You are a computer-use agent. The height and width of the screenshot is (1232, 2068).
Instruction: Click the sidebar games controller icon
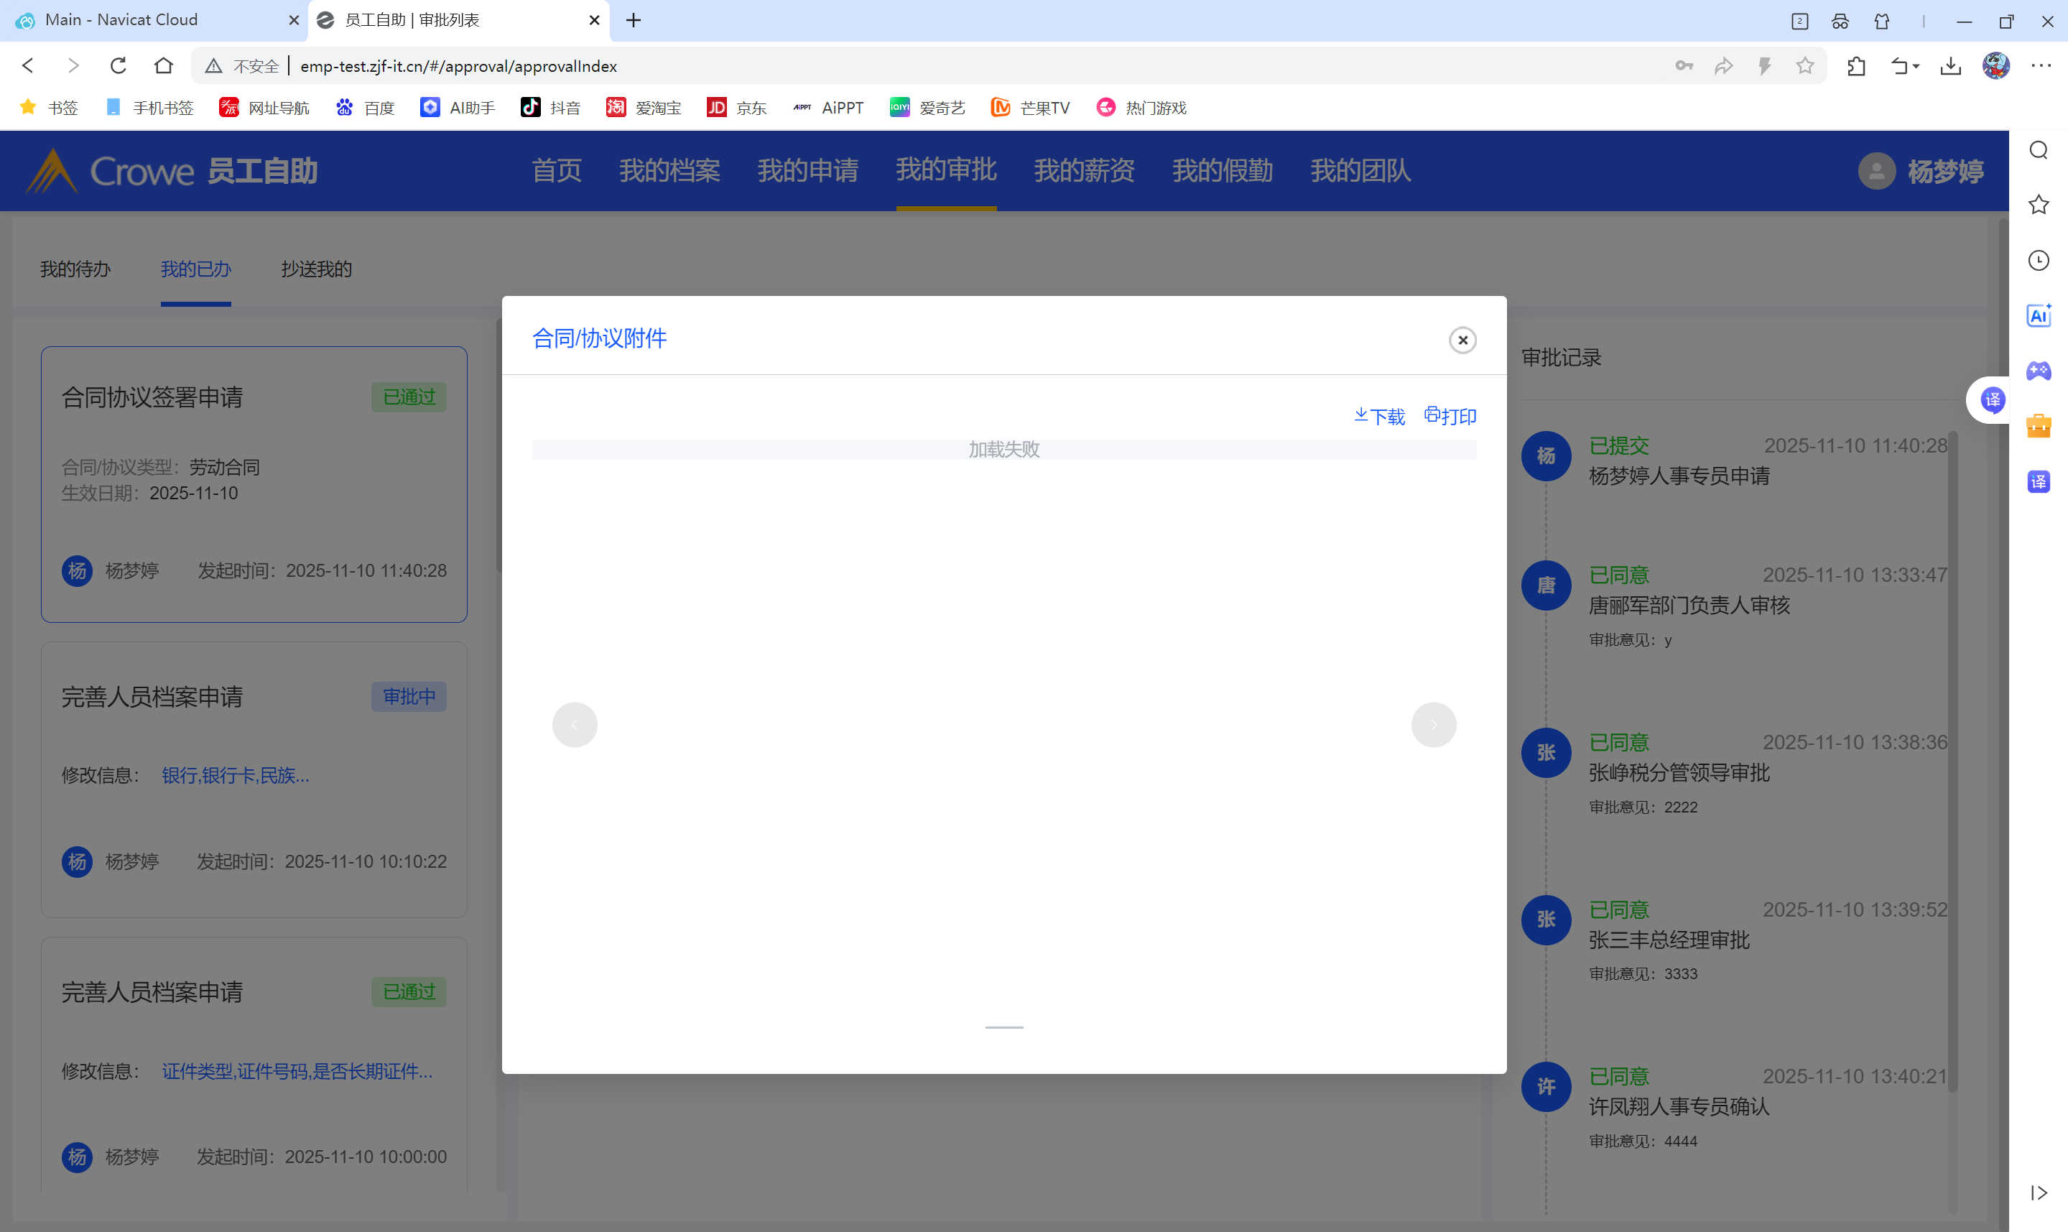click(2038, 370)
